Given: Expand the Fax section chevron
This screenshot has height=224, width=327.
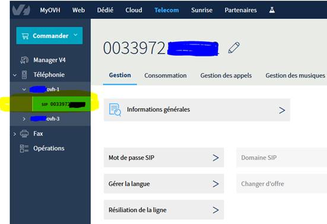Looking at the screenshot, I should point(15,134).
